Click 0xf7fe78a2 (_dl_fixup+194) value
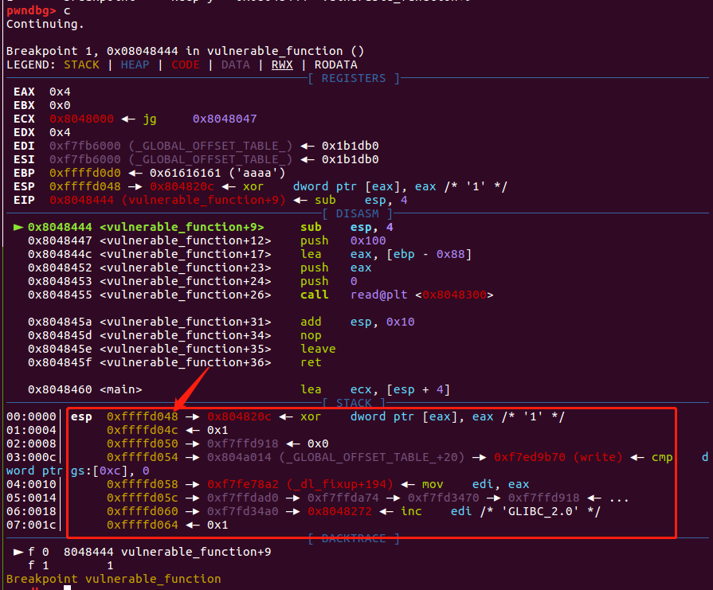Screen dimensions: 713x590 click(x=300, y=484)
